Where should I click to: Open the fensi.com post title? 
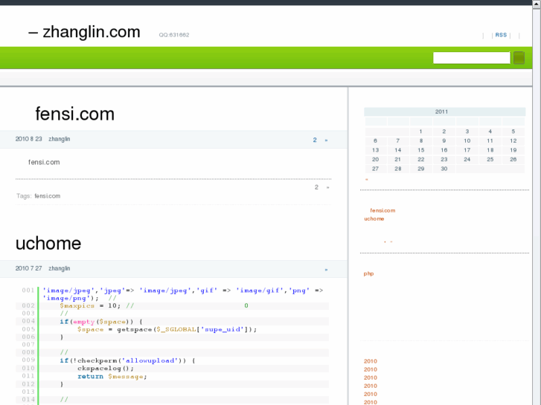75,114
